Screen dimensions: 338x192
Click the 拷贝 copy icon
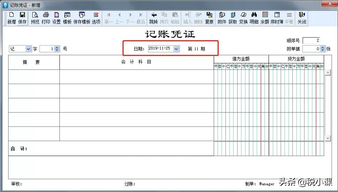[x=164, y=18]
